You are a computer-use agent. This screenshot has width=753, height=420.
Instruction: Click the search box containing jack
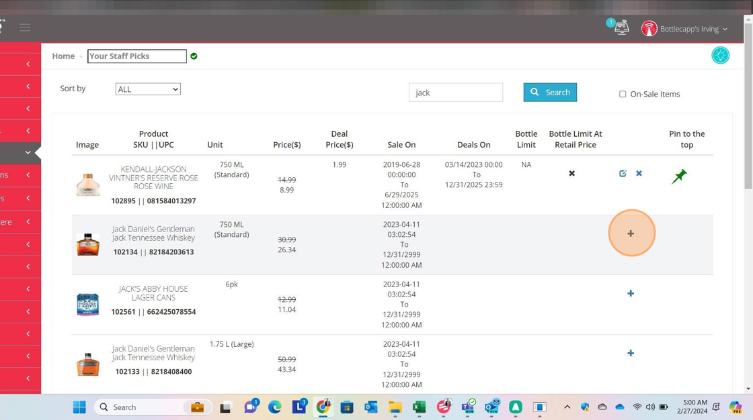456,93
